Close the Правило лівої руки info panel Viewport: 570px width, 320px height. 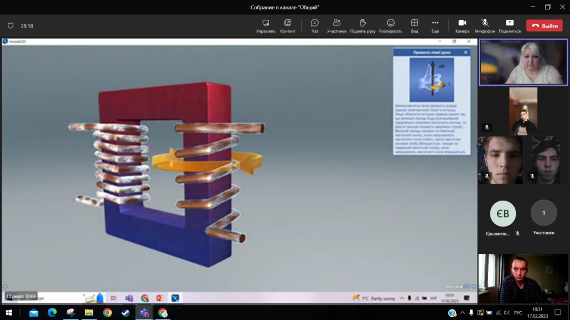pyautogui.click(x=465, y=53)
